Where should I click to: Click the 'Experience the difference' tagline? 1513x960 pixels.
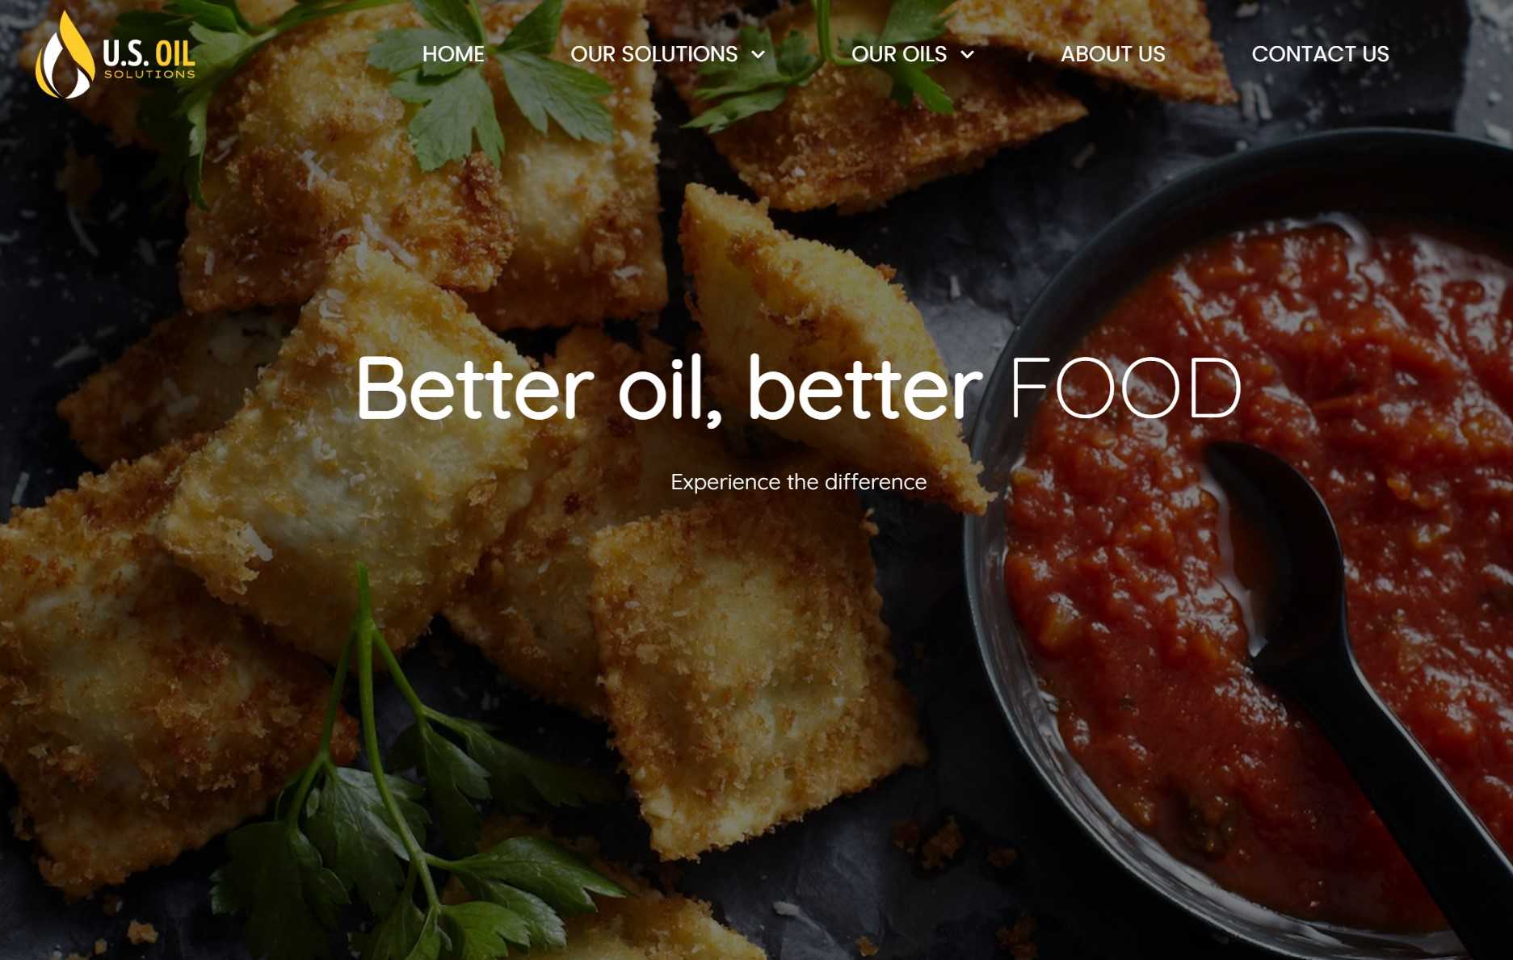point(798,482)
